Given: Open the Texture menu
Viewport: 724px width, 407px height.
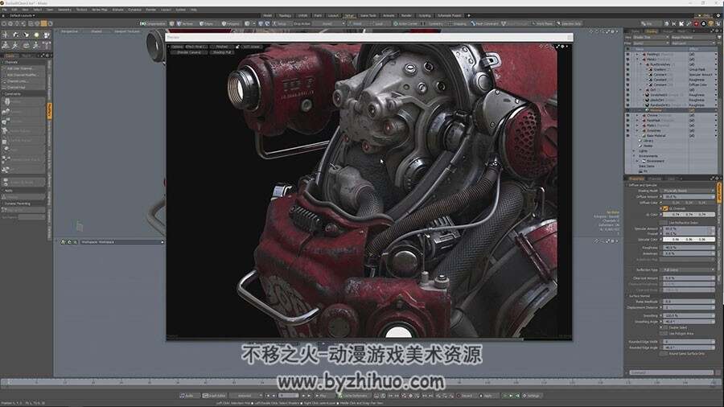Looking at the screenshot, I should coord(81,9).
